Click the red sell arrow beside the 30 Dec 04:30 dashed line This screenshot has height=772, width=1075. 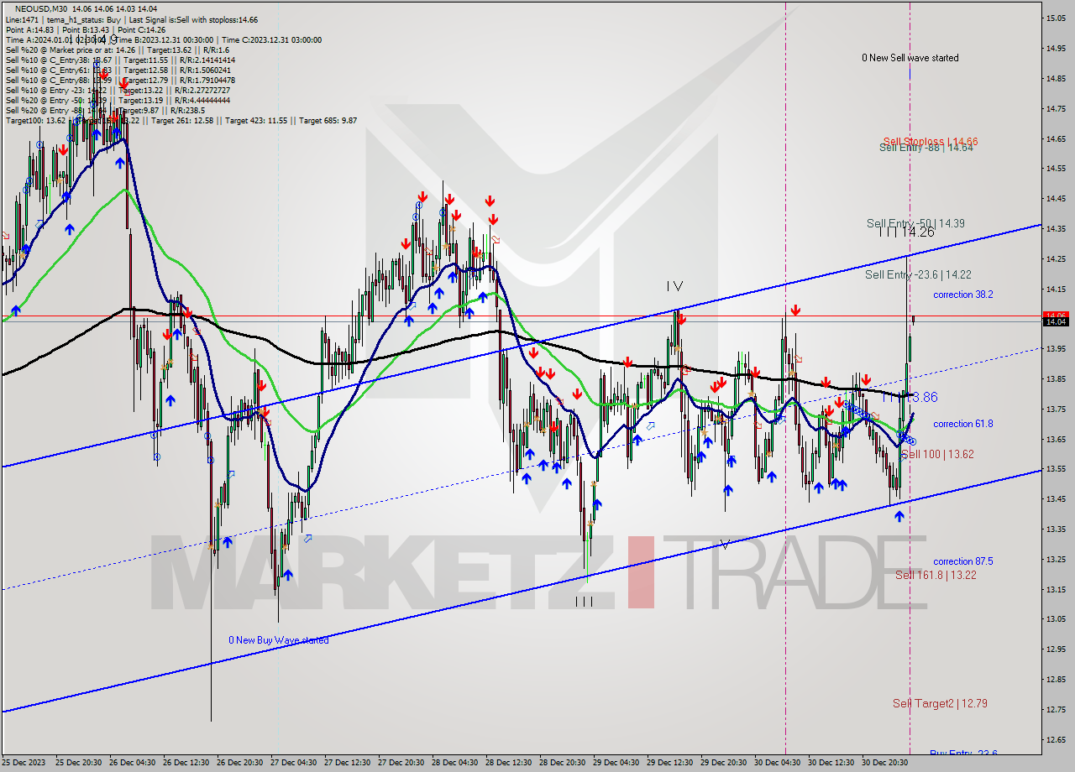[x=795, y=311]
